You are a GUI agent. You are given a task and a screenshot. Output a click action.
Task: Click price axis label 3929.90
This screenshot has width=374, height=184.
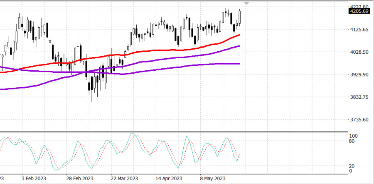click(360, 74)
